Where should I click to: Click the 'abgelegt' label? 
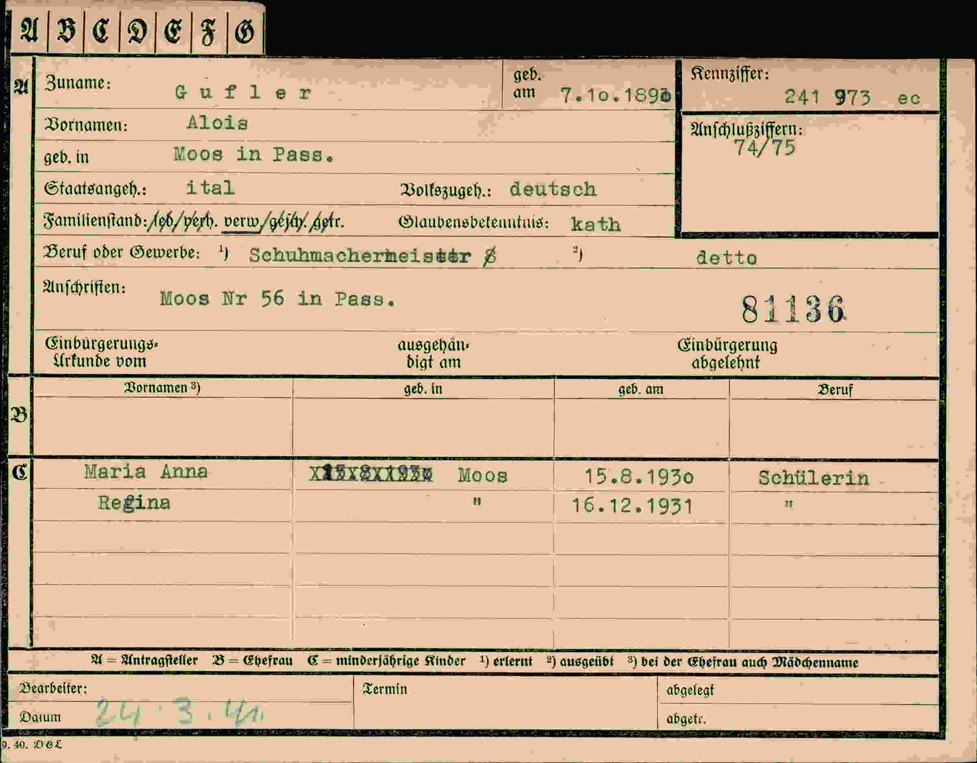point(690,691)
